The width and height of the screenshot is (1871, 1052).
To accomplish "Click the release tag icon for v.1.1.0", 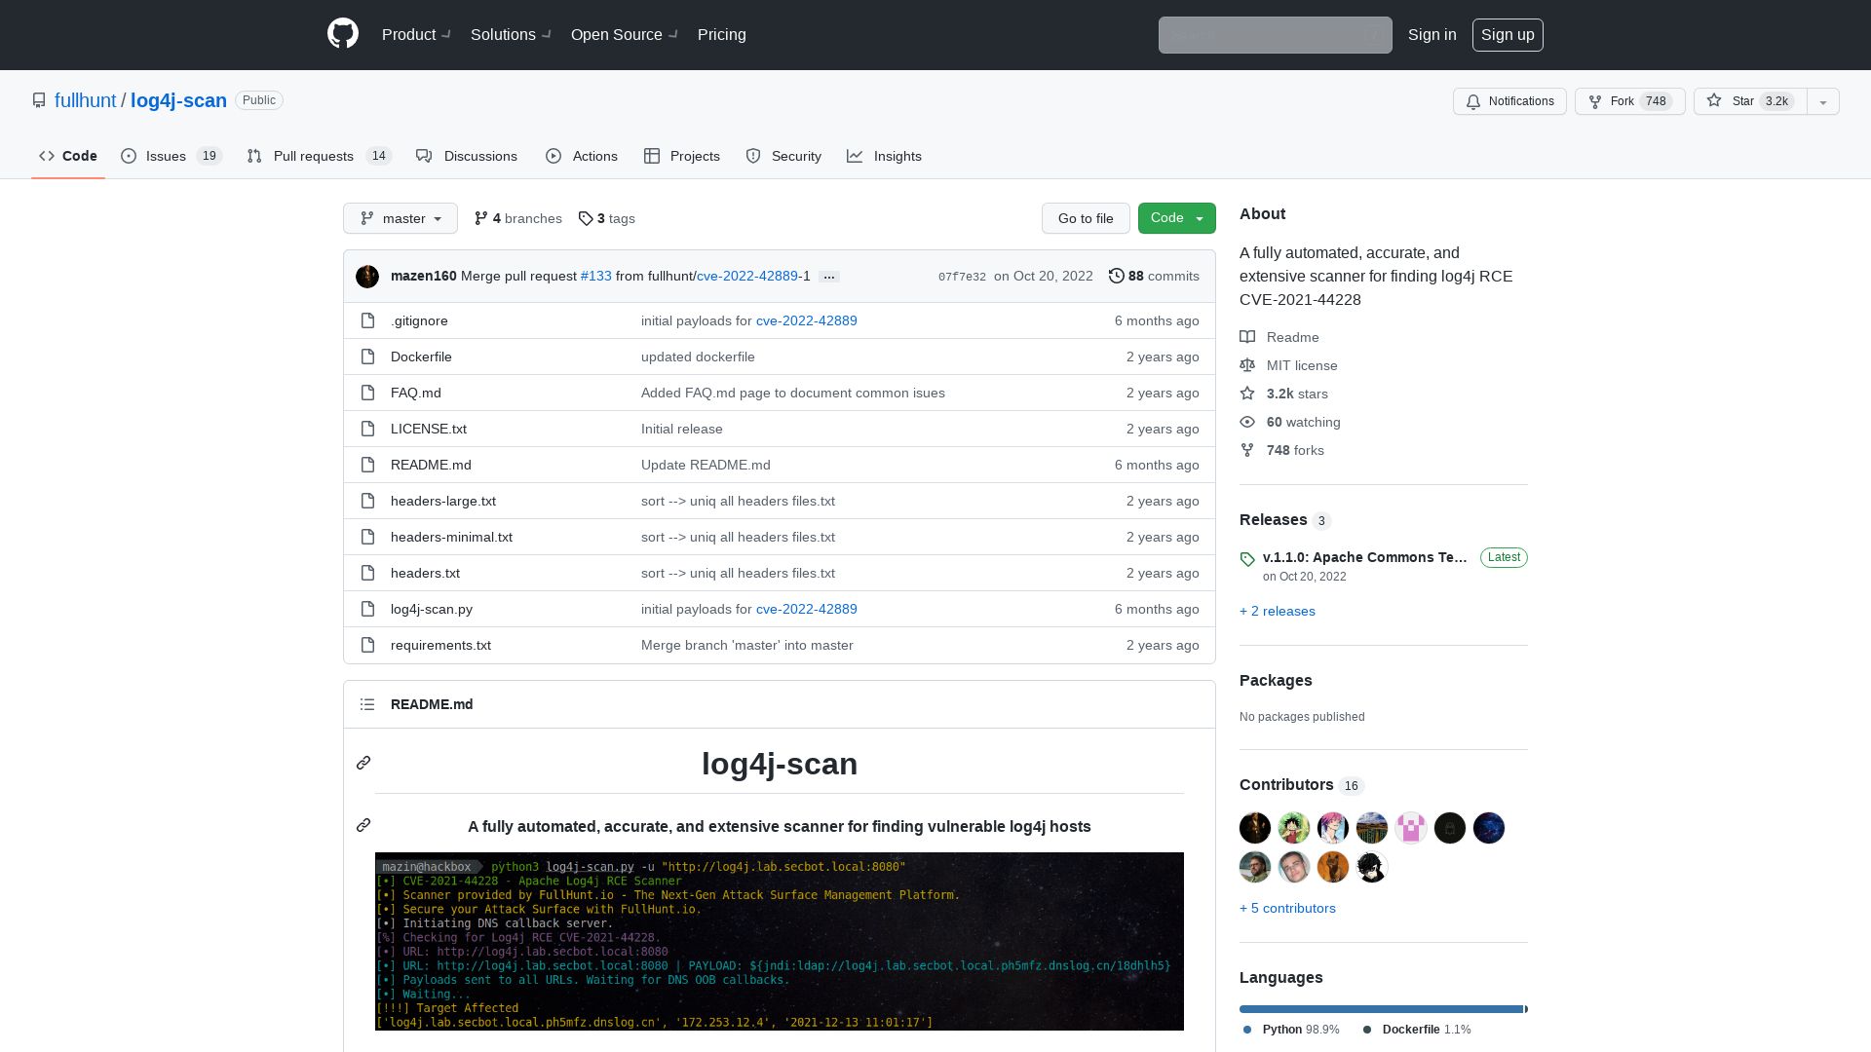I will [1247, 559].
